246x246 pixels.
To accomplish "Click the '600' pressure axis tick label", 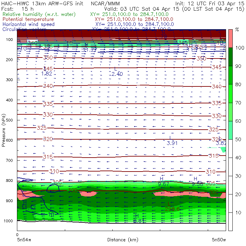I will 9,140.
